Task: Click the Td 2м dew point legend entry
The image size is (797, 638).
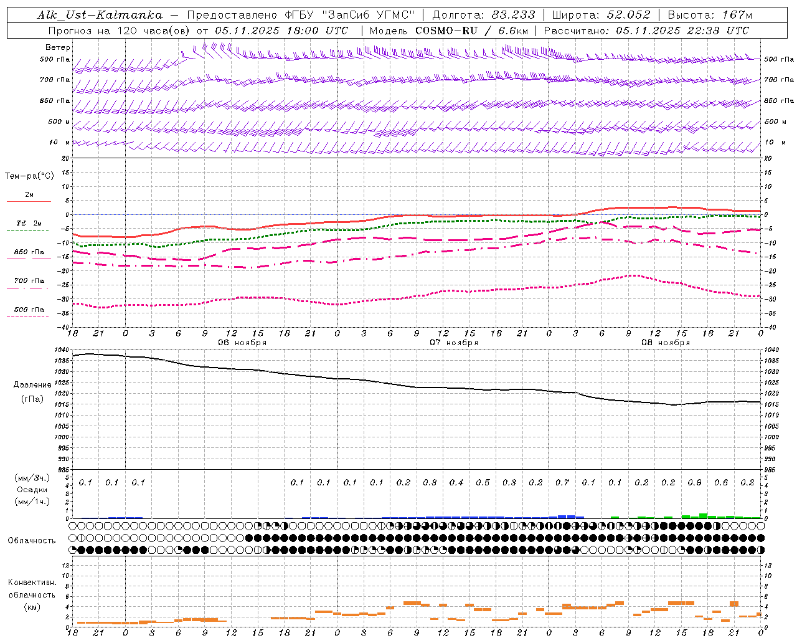Action: 29,223
